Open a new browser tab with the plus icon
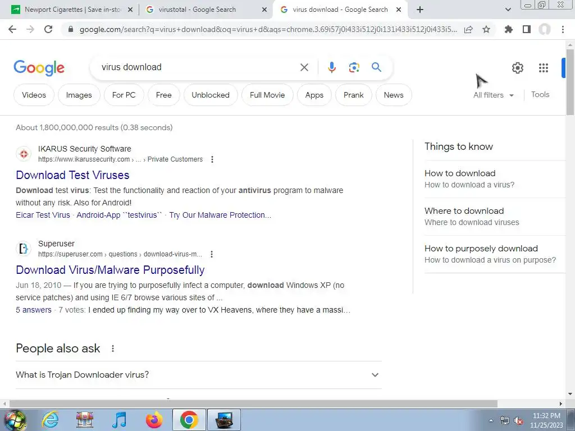Viewport: 575px width, 431px height. coord(420,10)
